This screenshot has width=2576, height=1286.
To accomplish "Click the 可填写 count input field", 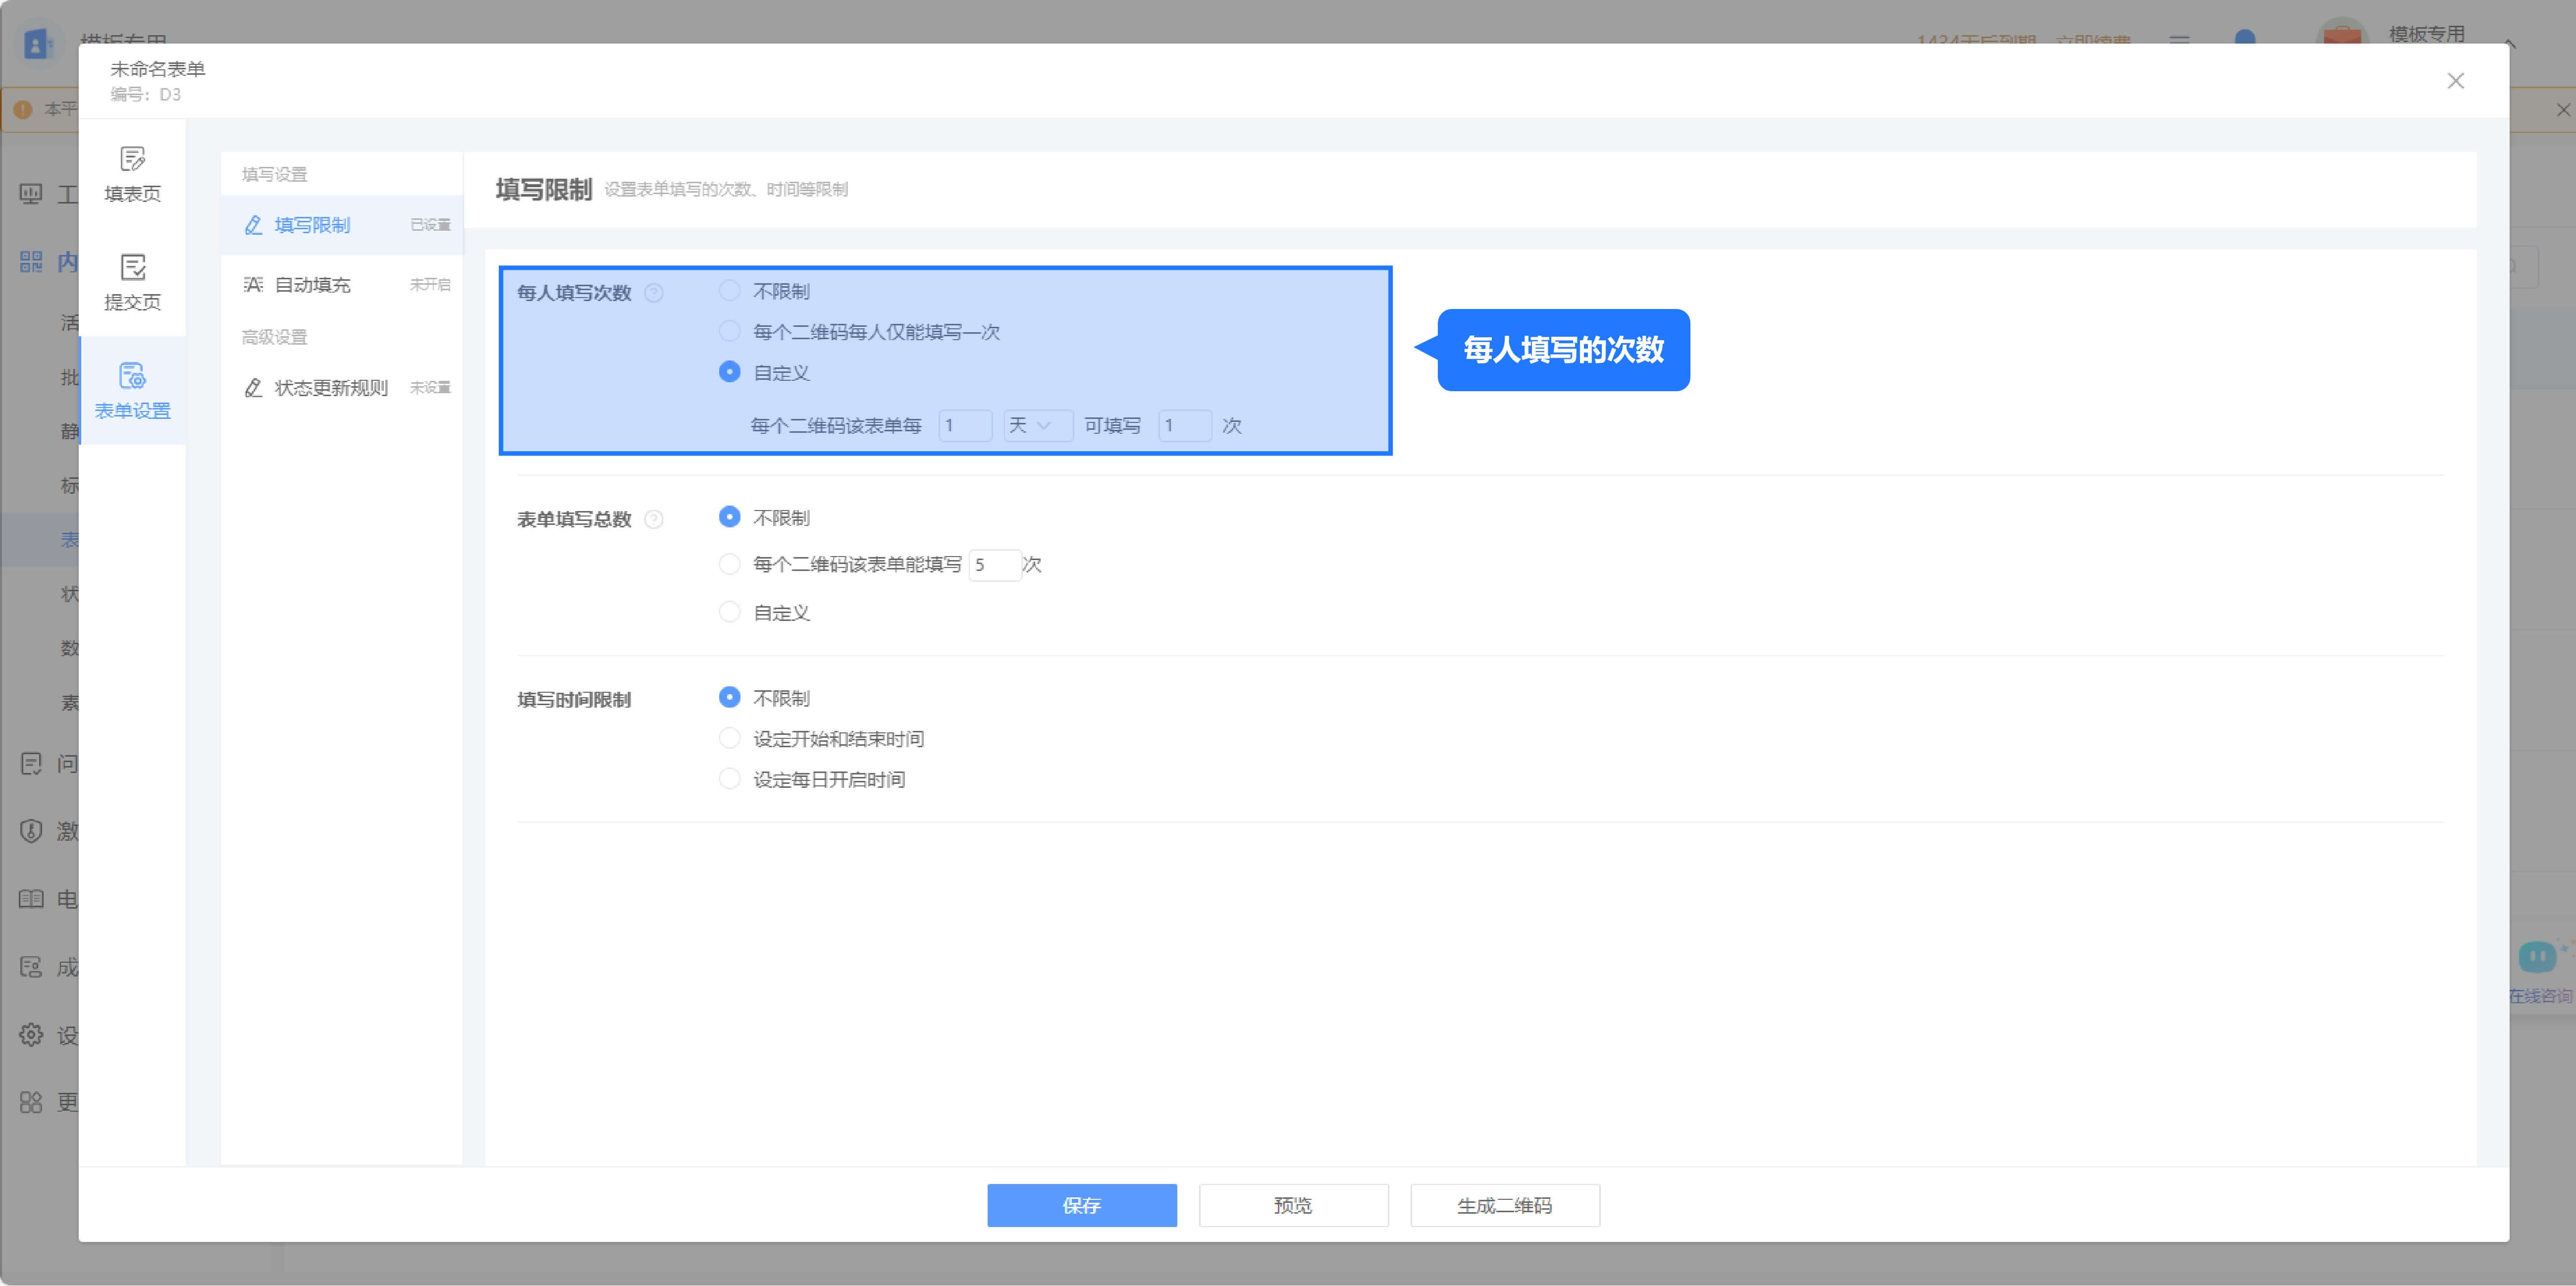I will (x=1184, y=426).
